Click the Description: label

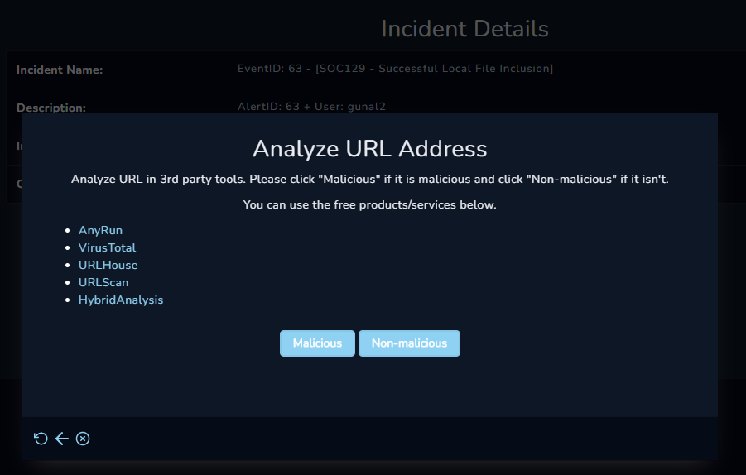coord(51,108)
